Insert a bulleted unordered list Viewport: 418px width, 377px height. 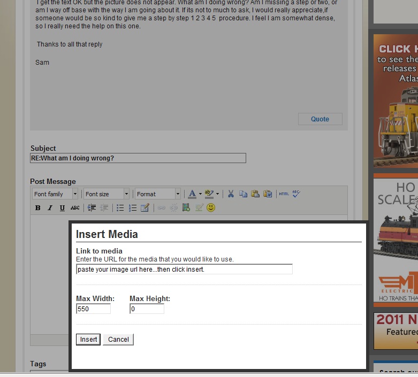click(120, 208)
